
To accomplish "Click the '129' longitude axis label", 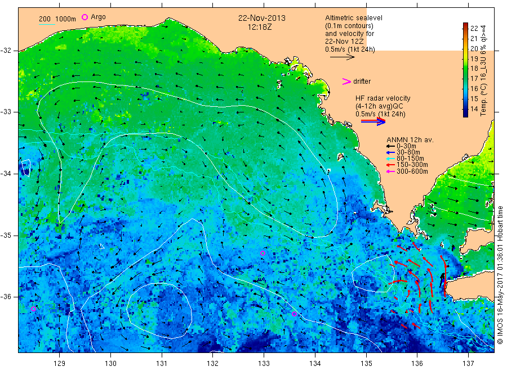I will pyautogui.click(x=60, y=363).
